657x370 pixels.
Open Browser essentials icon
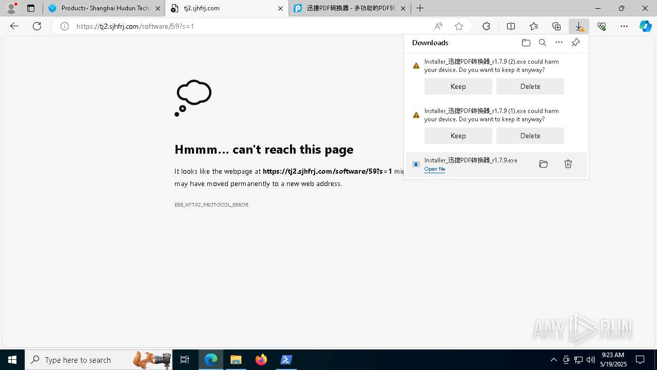602,26
